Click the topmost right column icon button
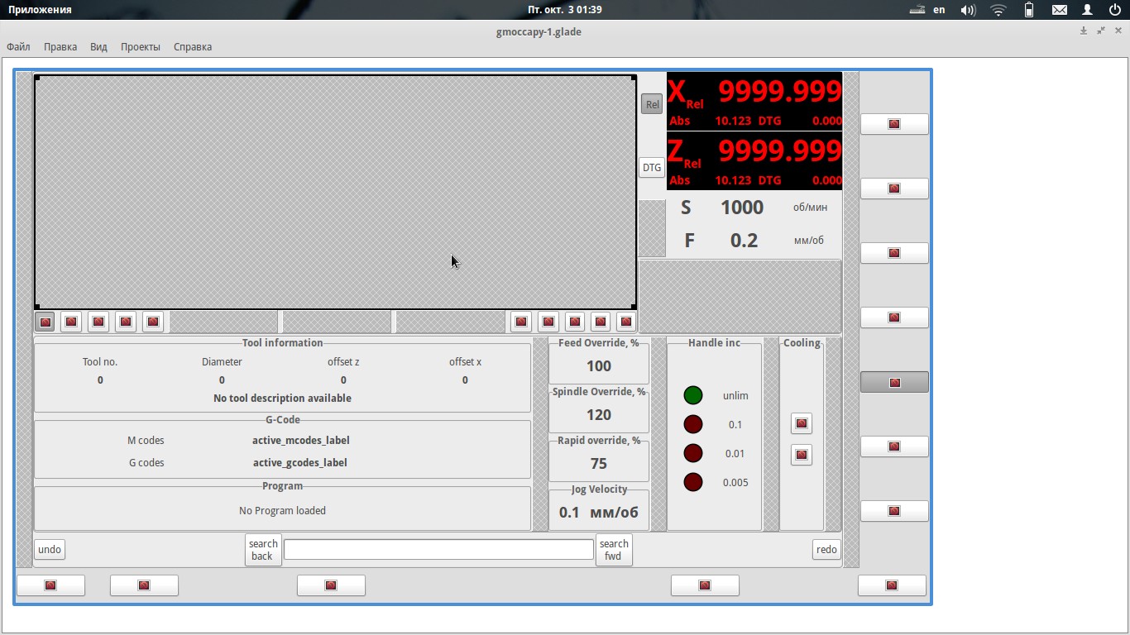This screenshot has width=1130, height=635. [894, 124]
